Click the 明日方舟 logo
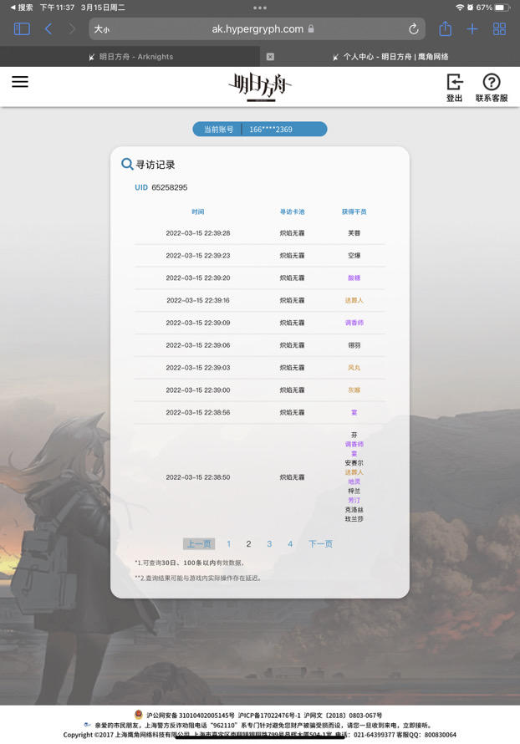Viewport: 520px width, 744px height. [260, 86]
